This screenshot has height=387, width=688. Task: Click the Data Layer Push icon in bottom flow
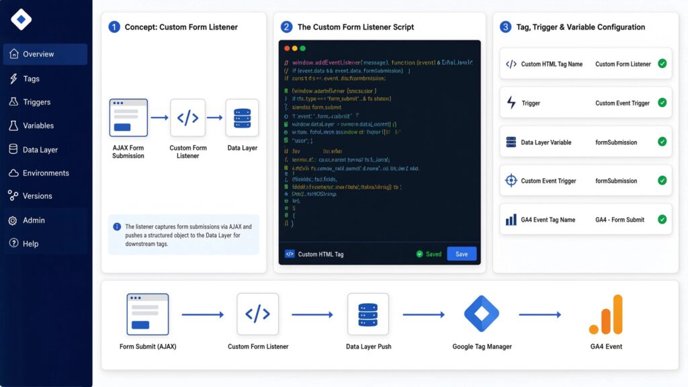368,314
